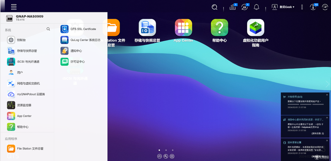Select second desktop page dot

[166, 150]
